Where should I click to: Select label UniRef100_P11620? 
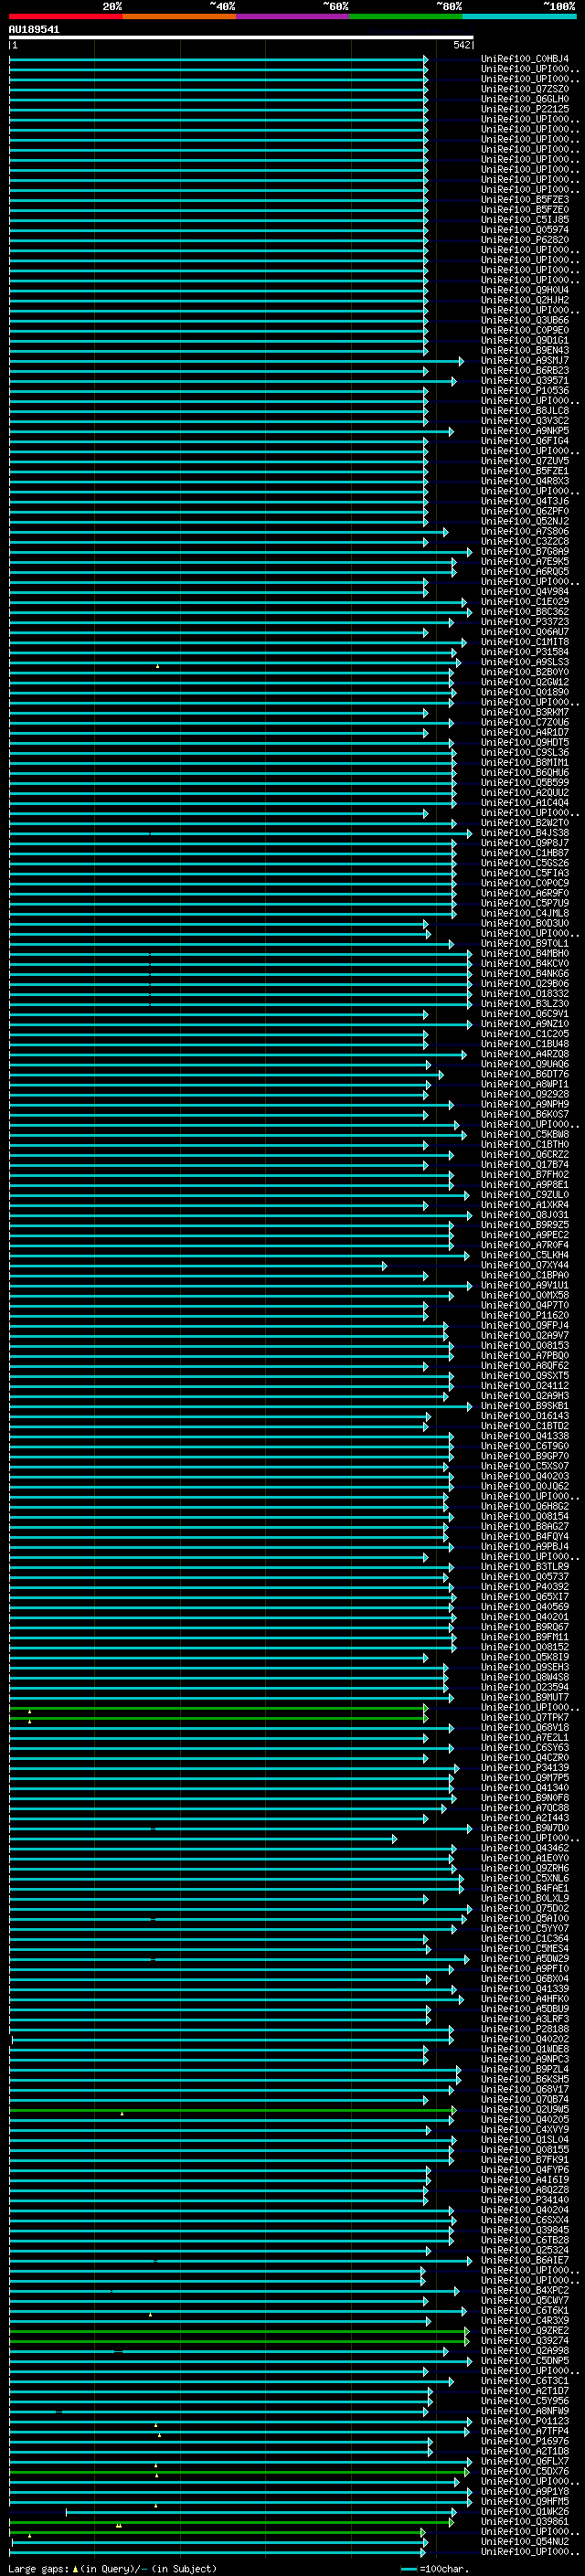525,1315
